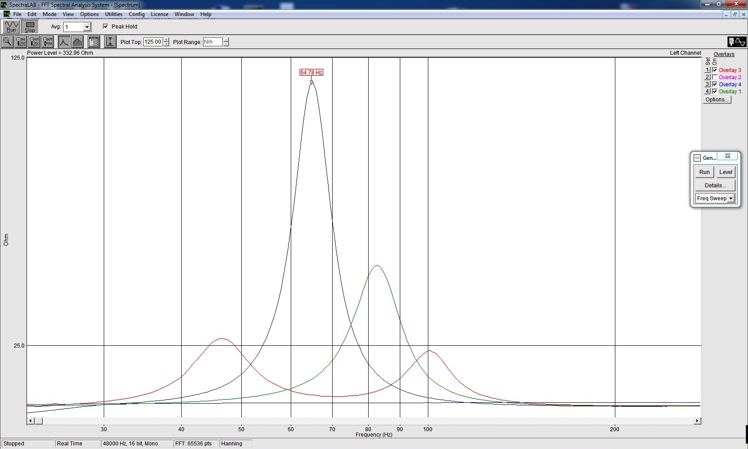Image resolution: width=748 pixels, height=449 pixels.
Task: Open the License menu
Action: click(x=159, y=14)
